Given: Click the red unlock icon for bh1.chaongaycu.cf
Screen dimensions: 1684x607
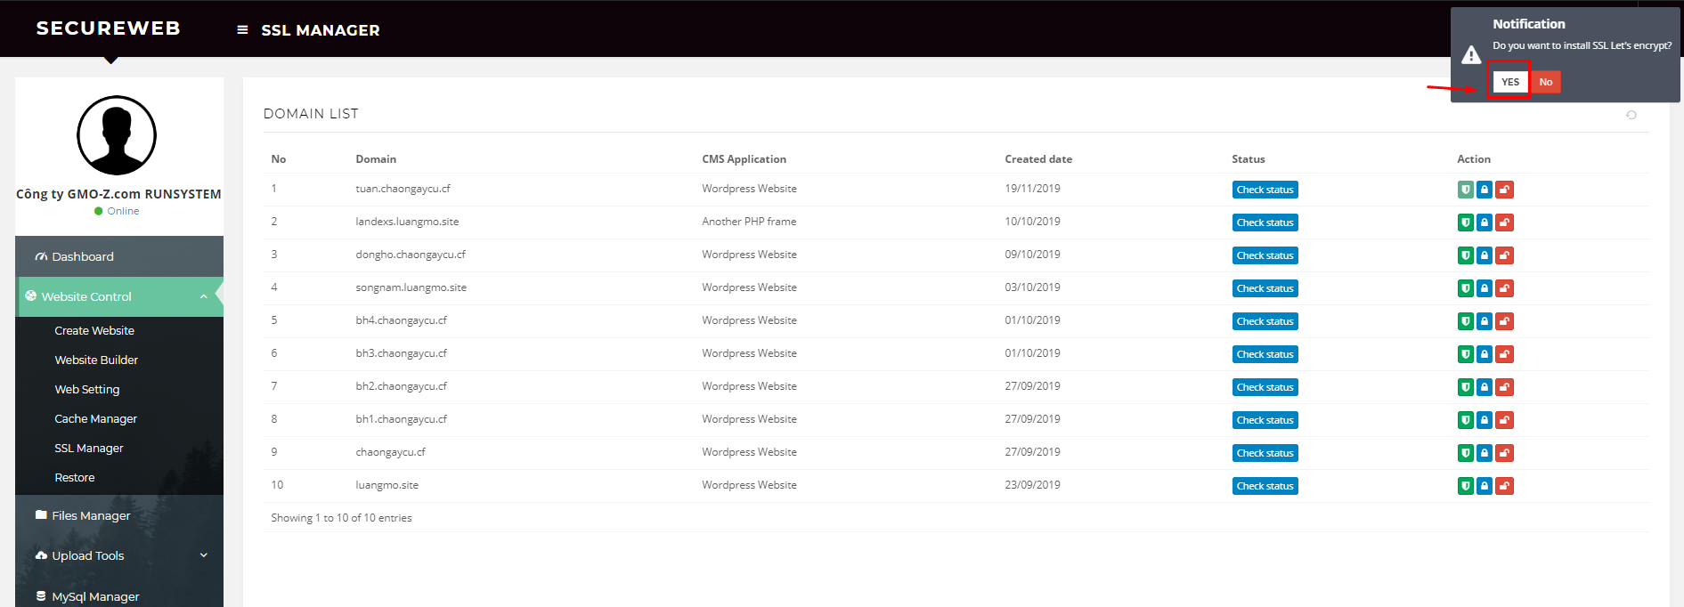Looking at the screenshot, I should click(1504, 420).
